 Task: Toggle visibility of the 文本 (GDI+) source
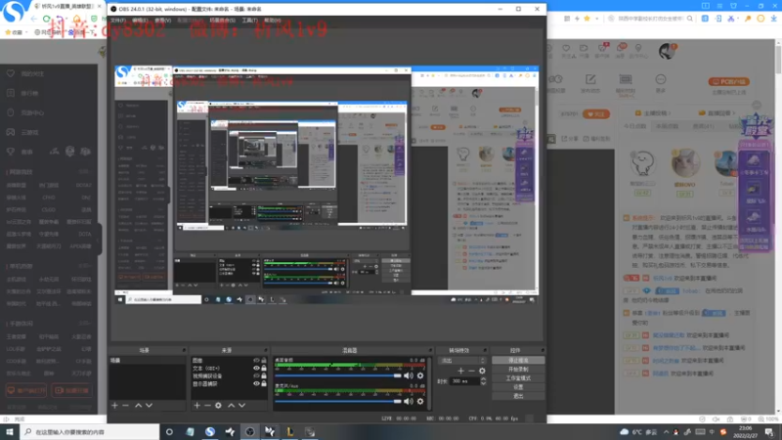pos(256,369)
